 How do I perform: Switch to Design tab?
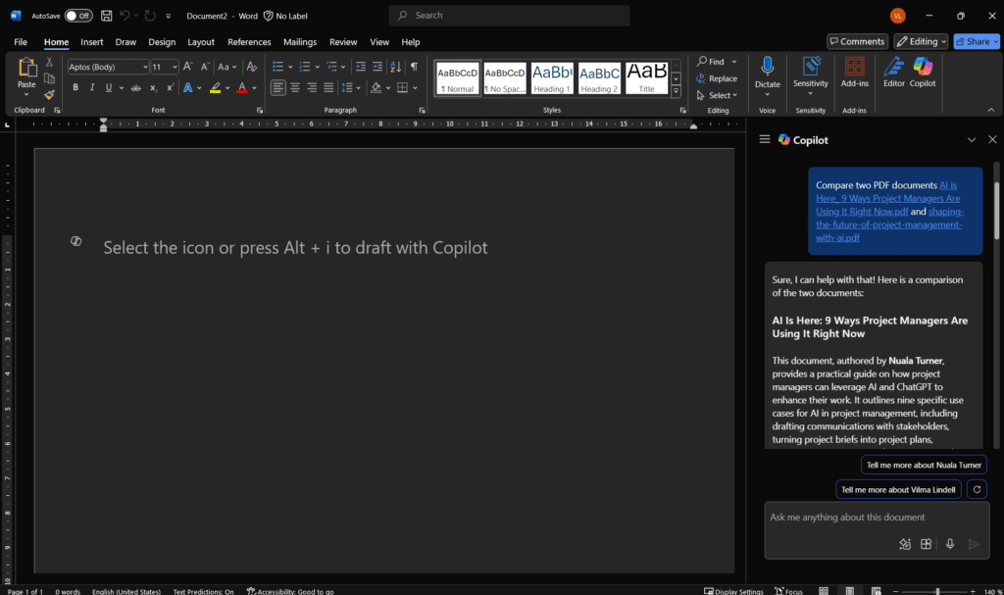[x=162, y=41]
